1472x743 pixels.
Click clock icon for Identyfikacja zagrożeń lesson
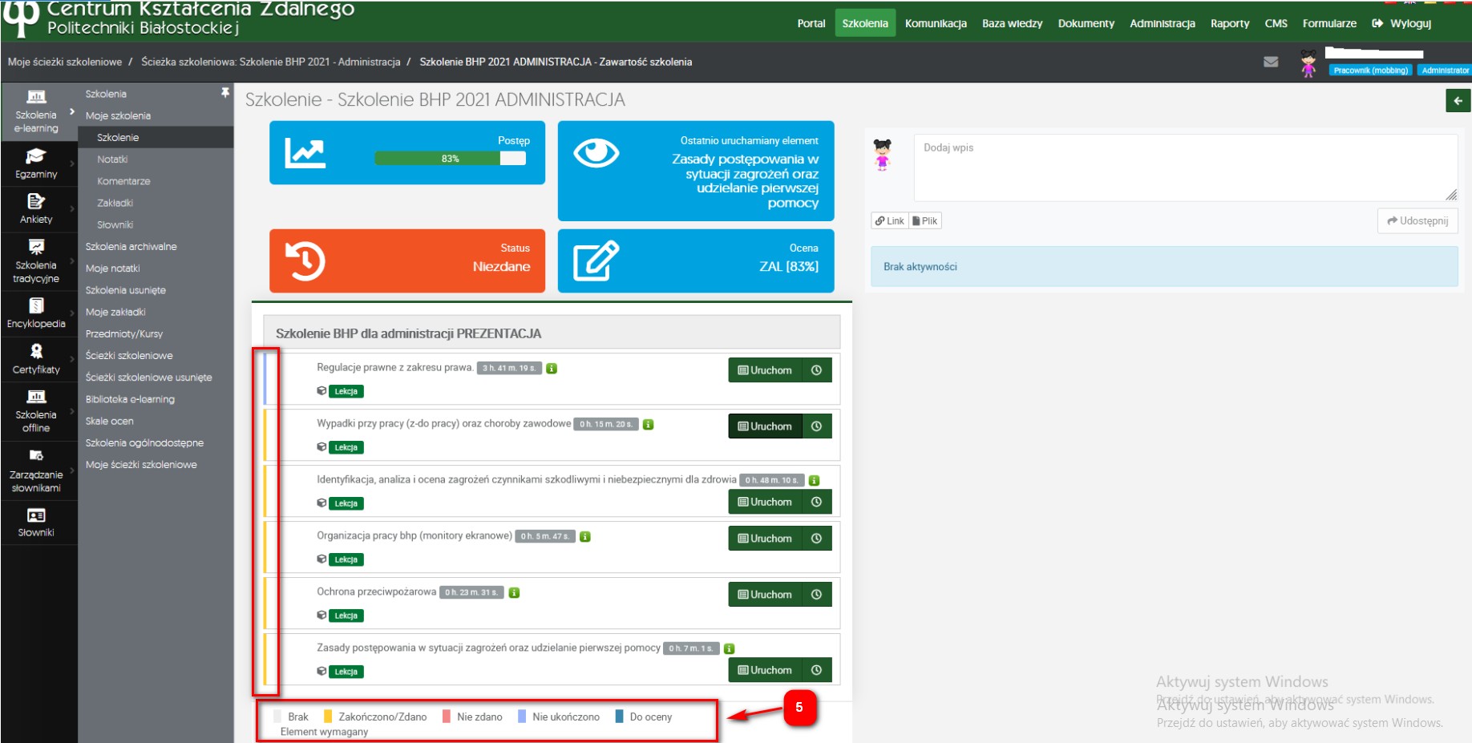[x=816, y=502]
